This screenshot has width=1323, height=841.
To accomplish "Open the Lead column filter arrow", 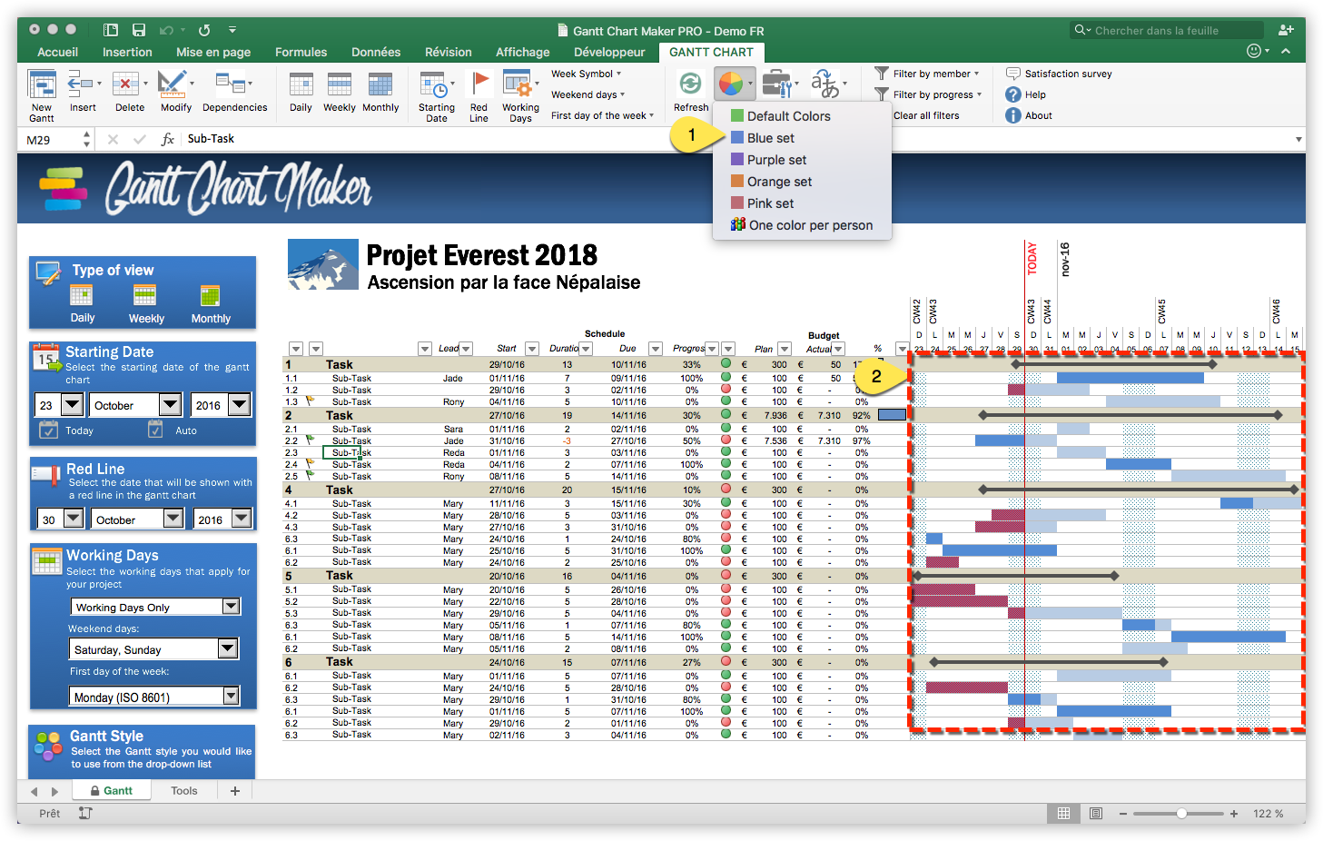I will (x=465, y=349).
